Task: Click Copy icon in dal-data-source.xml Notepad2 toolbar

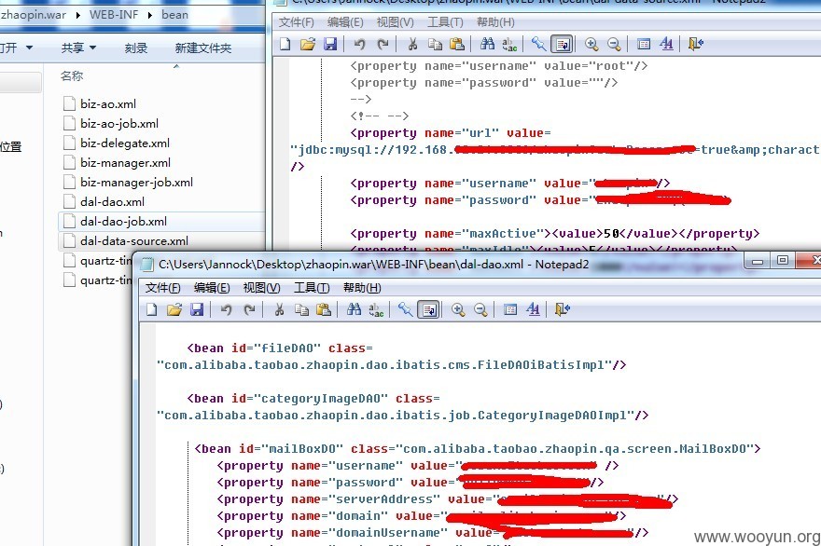Action: [435, 45]
